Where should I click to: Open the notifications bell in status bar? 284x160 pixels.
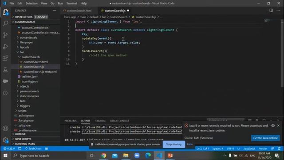pyautogui.click(x=279, y=148)
